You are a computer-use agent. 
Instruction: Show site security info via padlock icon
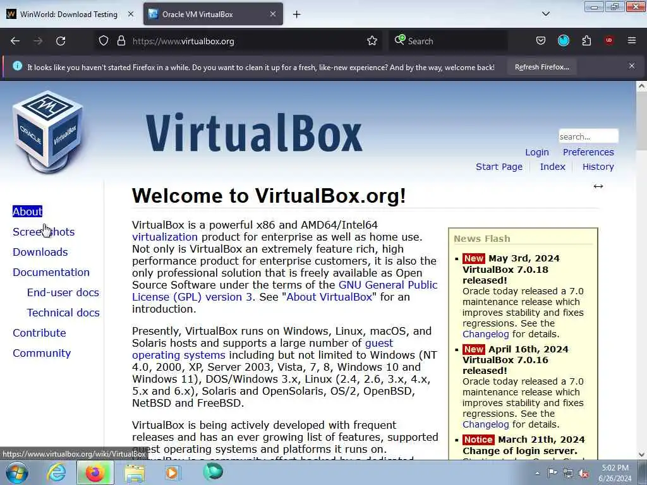(121, 41)
